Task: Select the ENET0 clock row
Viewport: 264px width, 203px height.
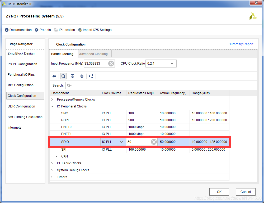Action: (x=139, y=127)
